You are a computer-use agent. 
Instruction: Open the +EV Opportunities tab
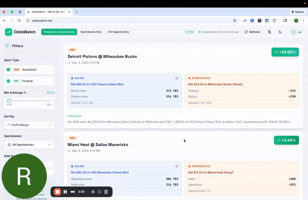[118, 32]
